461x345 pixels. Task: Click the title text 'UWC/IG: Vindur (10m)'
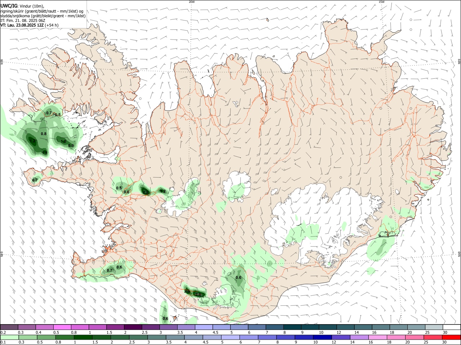[22, 6]
